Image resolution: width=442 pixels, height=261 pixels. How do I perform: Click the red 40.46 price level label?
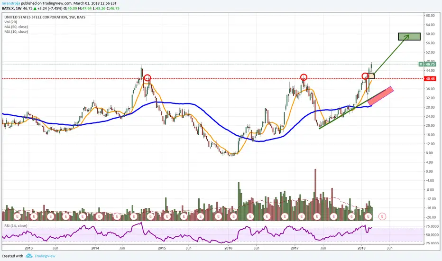click(x=430, y=79)
